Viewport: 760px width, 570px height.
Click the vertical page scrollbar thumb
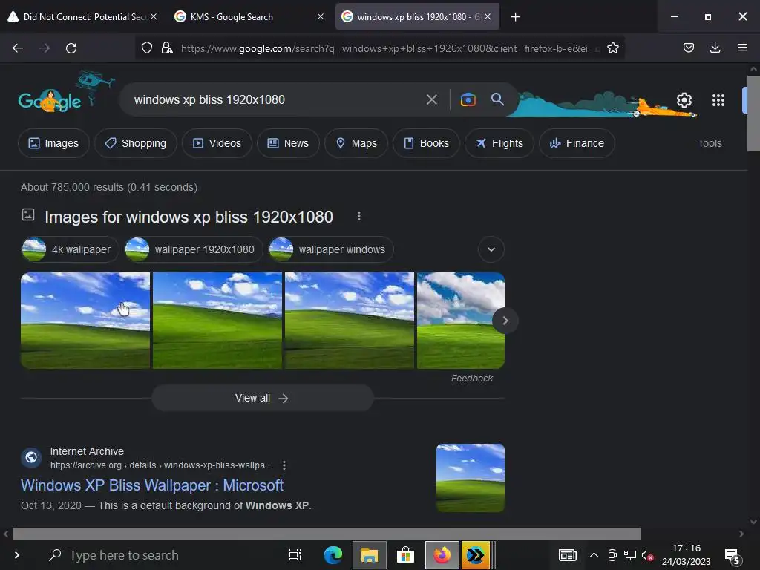[x=753, y=114]
